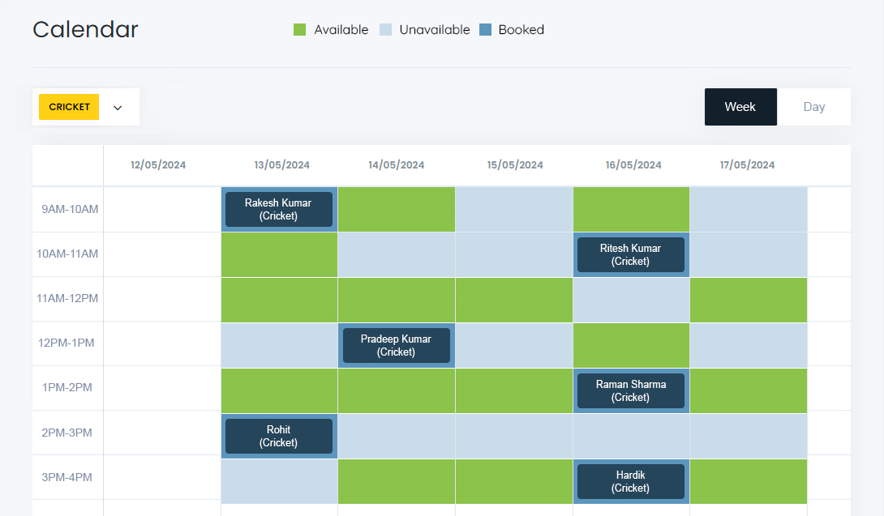Click the yellow CRICKET tag
This screenshot has width=884, height=516.
[69, 107]
